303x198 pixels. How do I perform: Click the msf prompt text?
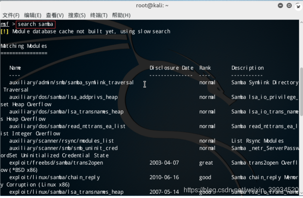(5, 24)
